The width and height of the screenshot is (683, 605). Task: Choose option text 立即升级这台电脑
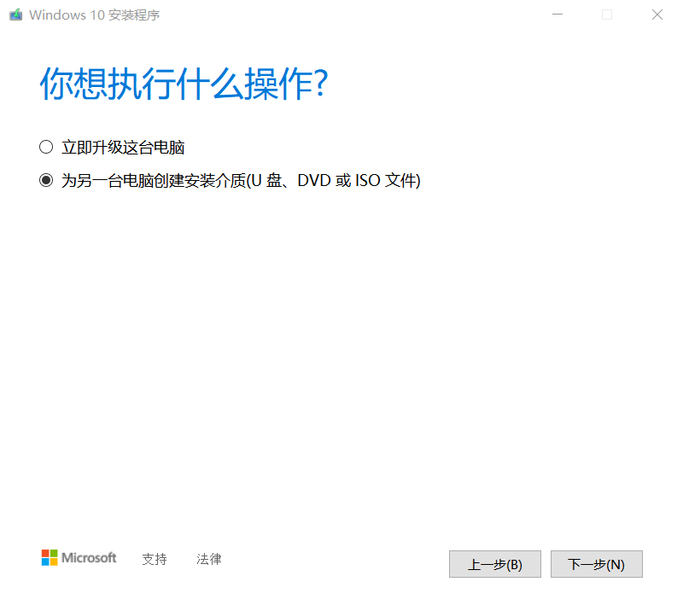pos(123,148)
